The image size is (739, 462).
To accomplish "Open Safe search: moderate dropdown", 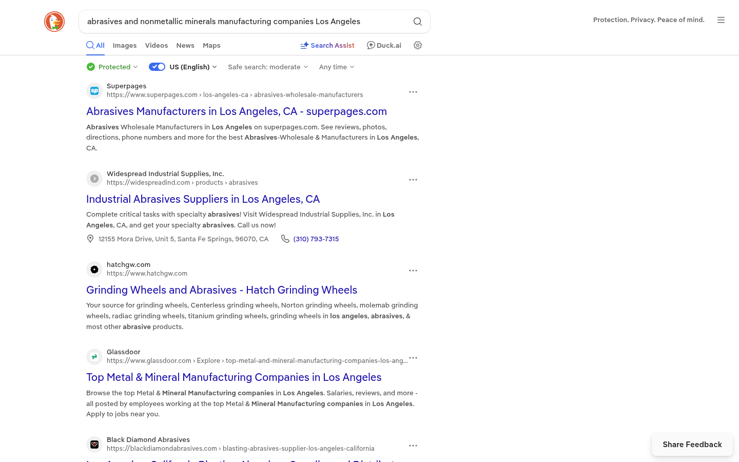I will click(268, 67).
